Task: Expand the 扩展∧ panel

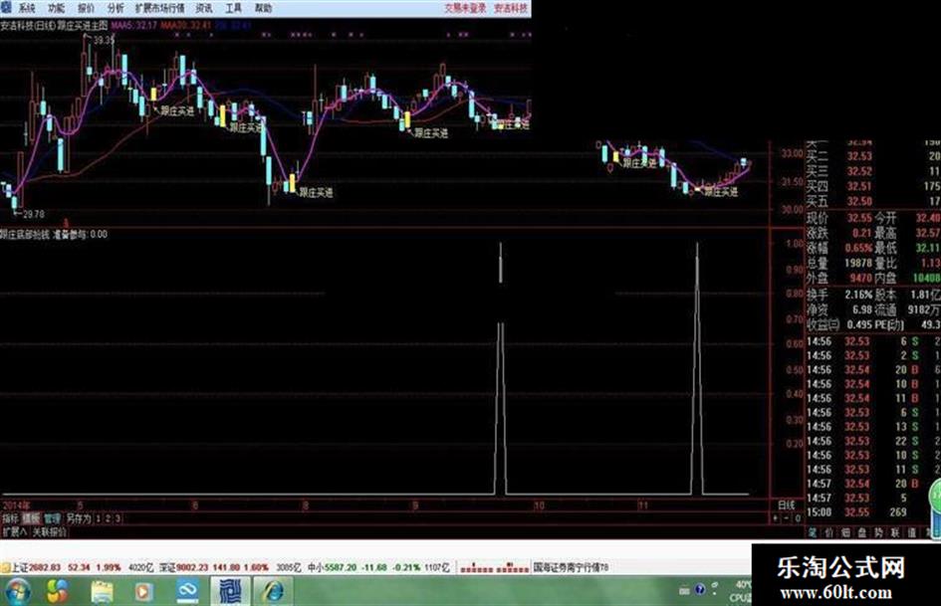Action: [14, 531]
